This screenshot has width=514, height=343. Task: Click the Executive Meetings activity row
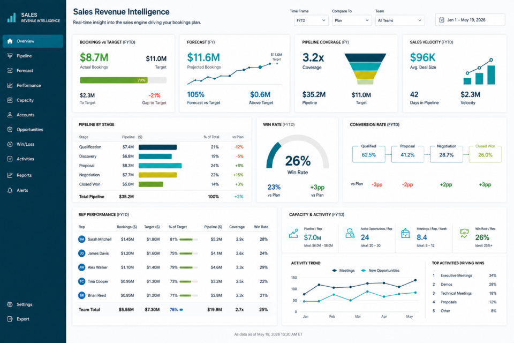464,275
